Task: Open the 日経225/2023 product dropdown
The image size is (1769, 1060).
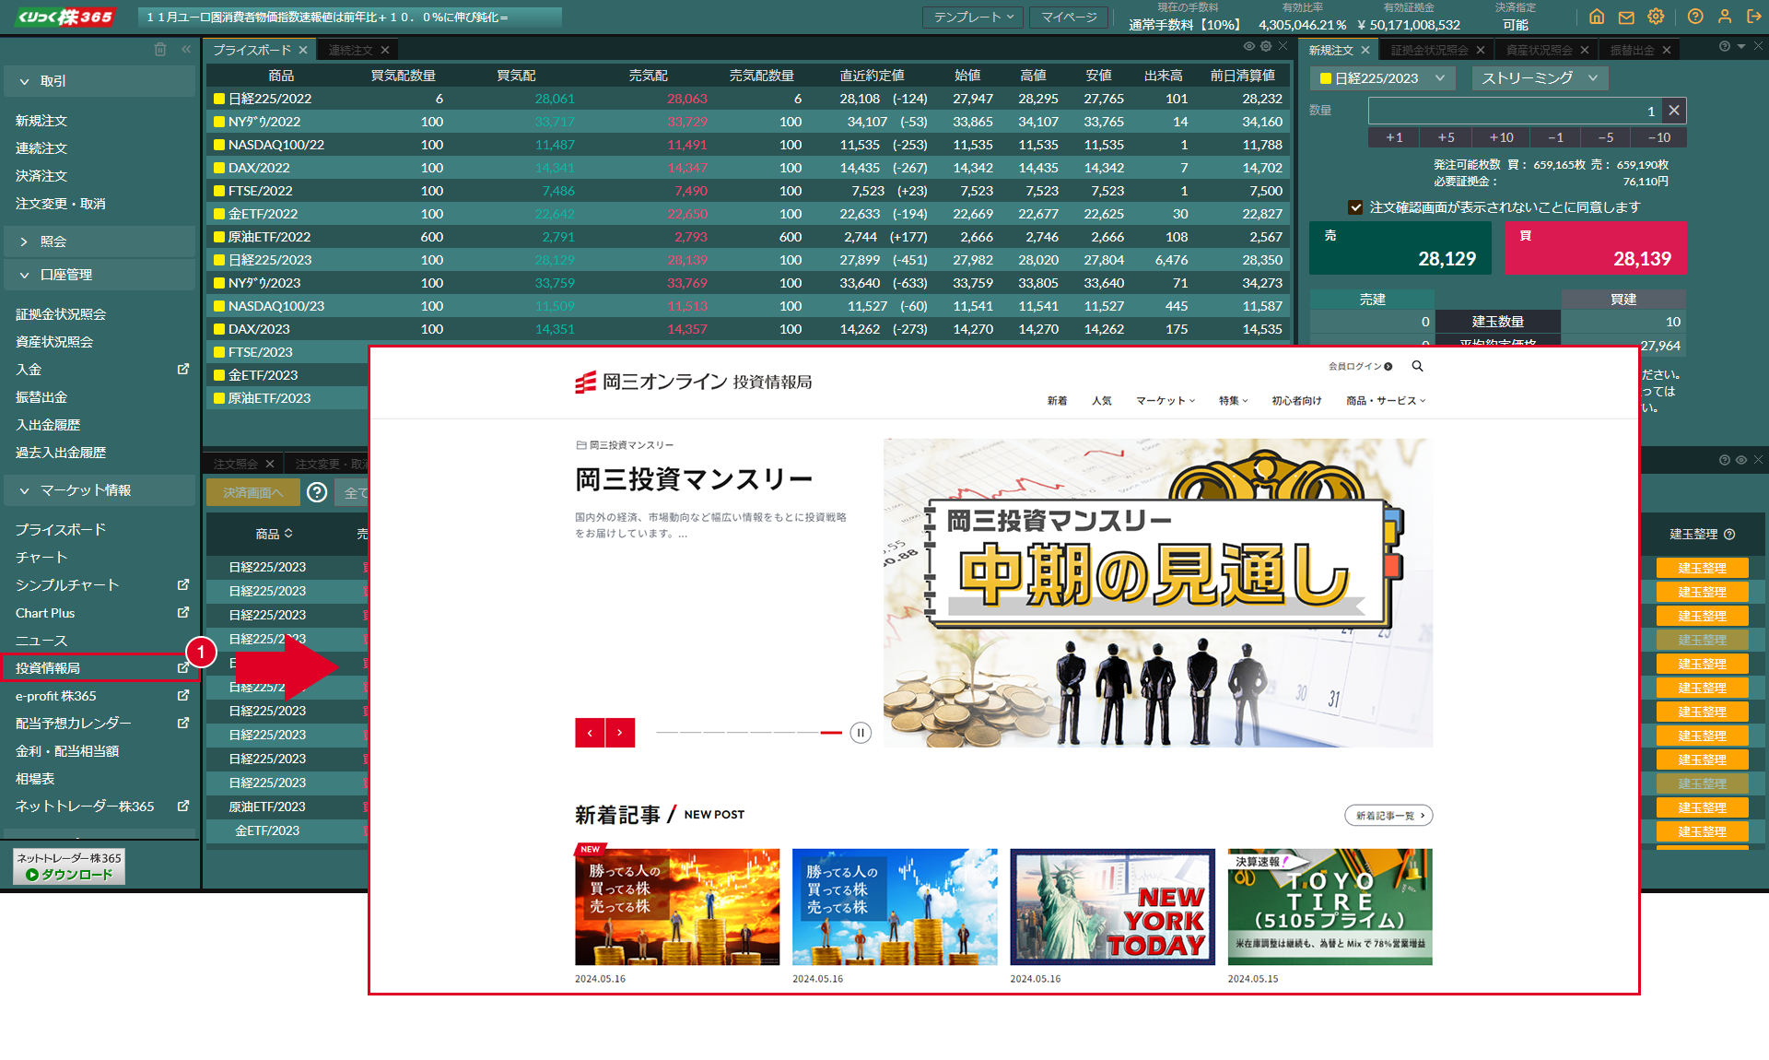Action: (x=1382, y=78)
